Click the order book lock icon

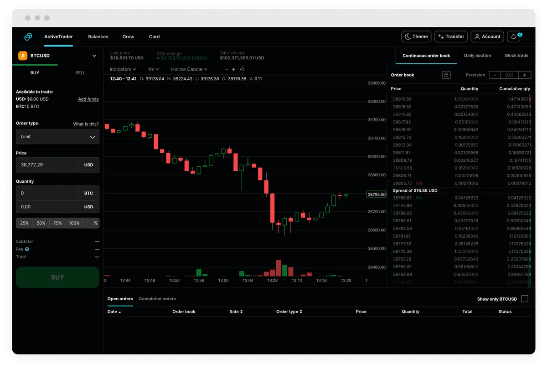(446, 75)
